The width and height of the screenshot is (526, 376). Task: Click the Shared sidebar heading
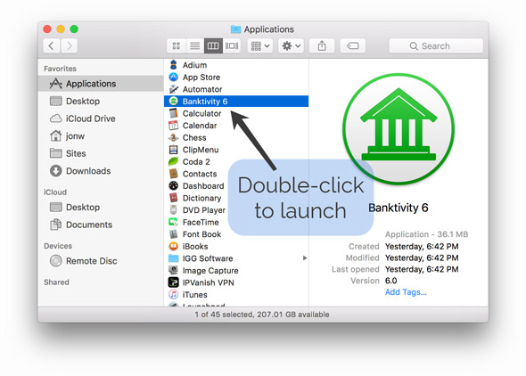56,282
